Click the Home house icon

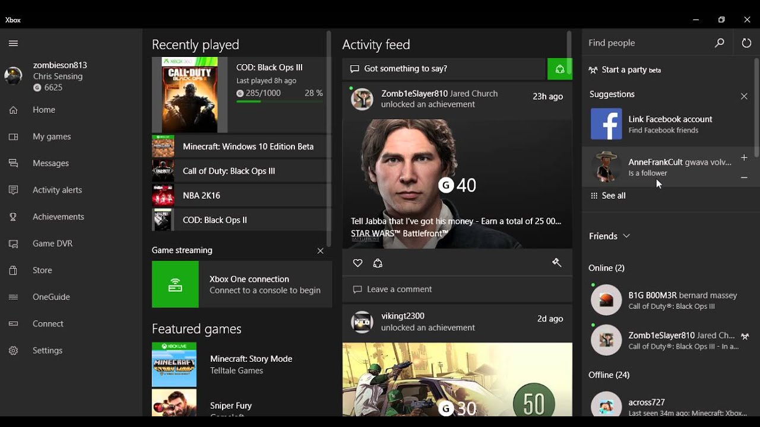(x=13, y=110)
